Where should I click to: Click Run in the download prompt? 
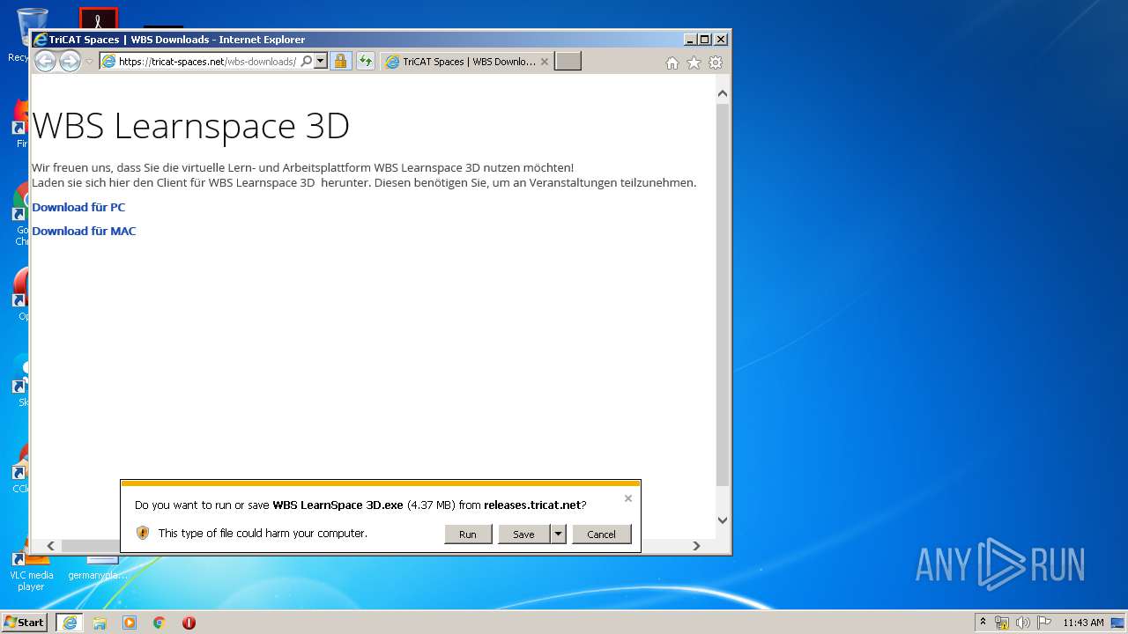coord(468,534)
